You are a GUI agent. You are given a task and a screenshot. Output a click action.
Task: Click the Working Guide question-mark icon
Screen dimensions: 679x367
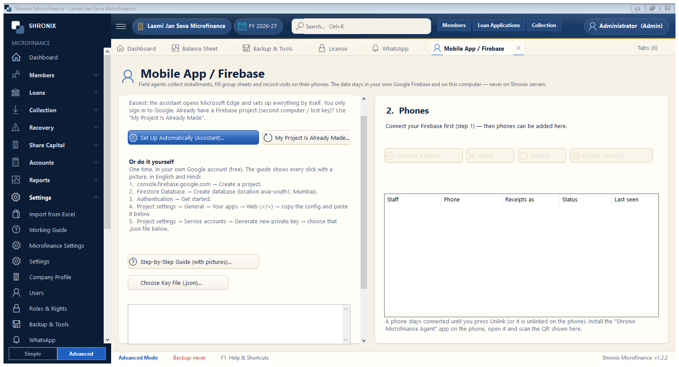click(16, 230)
